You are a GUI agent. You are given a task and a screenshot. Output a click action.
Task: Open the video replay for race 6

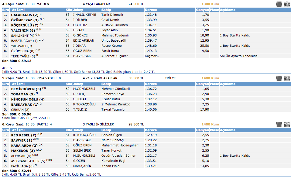(x=279, y=124)
